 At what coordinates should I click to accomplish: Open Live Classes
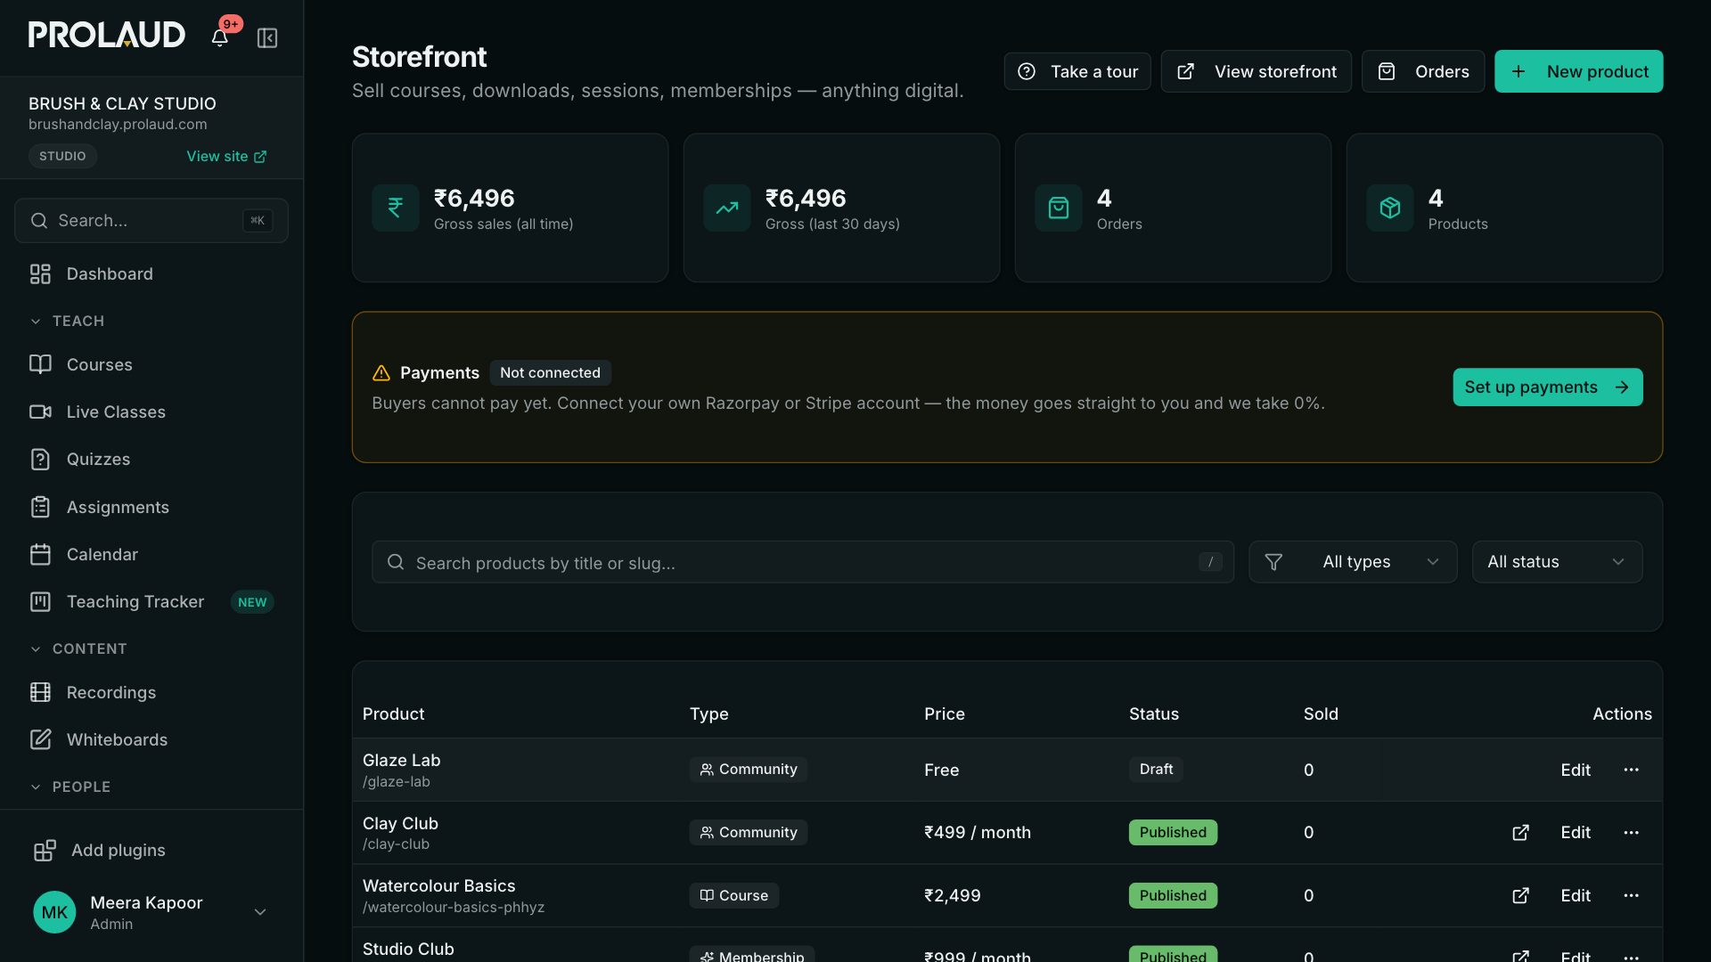point(151,412)
